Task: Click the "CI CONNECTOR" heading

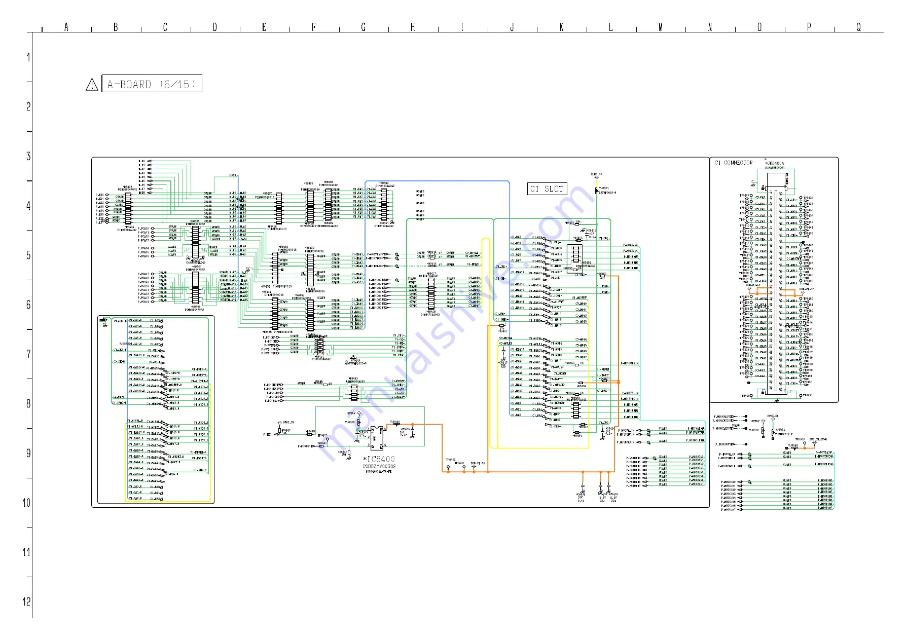Action: tap(733, 163)
